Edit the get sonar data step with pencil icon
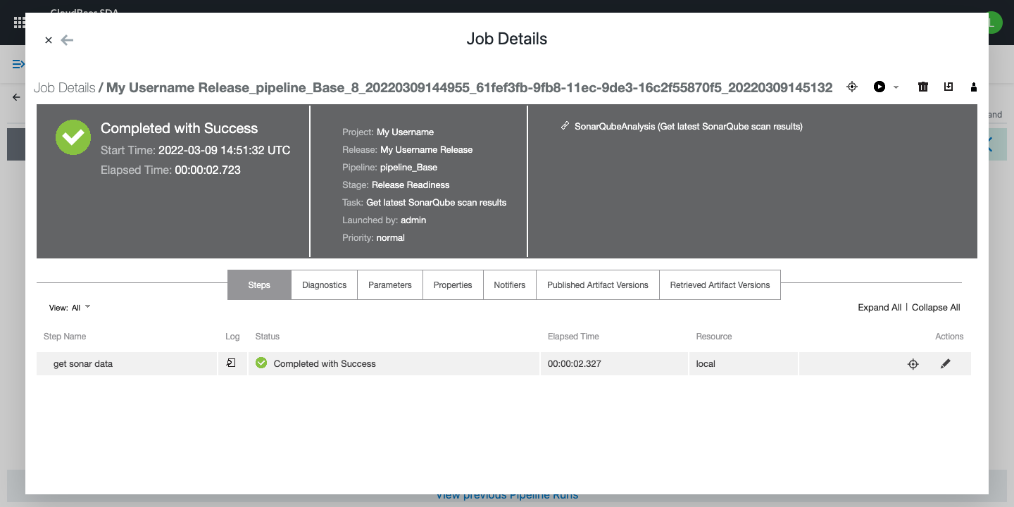Image resolution: width=1014 pixels, height=507 pixels. 946,363
